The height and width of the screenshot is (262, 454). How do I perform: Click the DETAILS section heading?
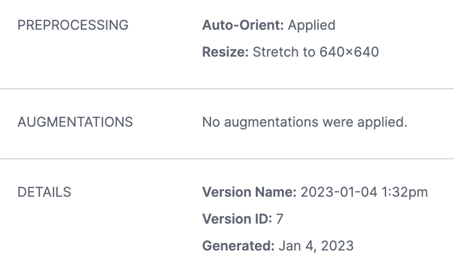(44, 192)
